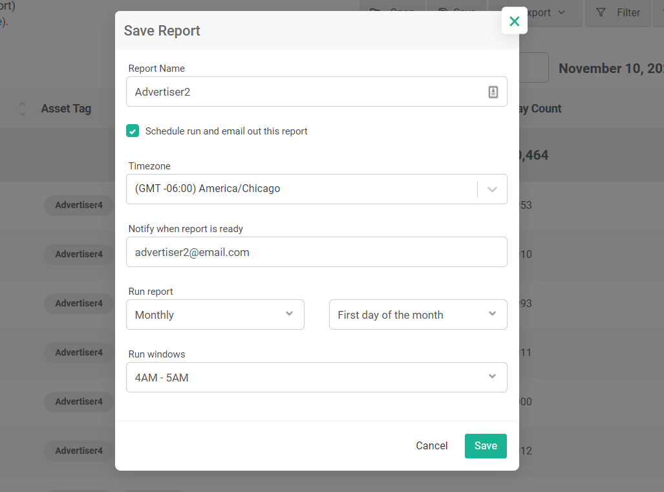Click the Filter funnel icon
The height and width of the screenshot is (492, 664).
[601, 13]
